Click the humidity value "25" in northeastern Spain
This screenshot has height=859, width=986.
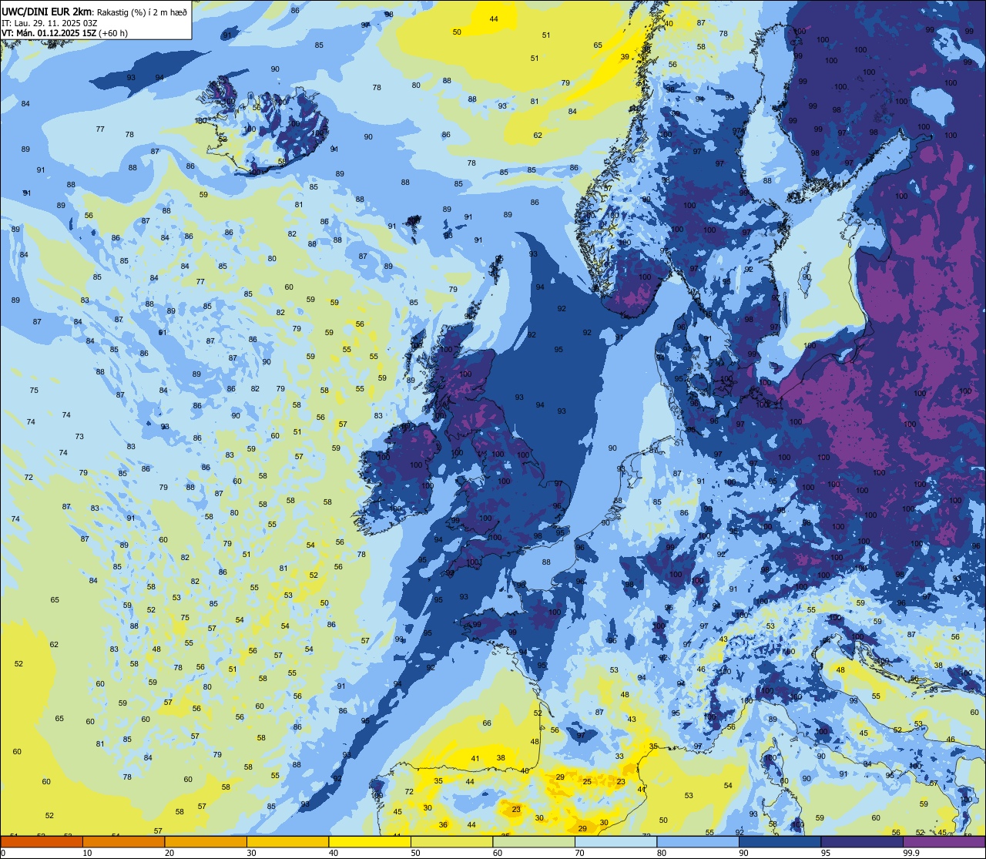[587, 782]
